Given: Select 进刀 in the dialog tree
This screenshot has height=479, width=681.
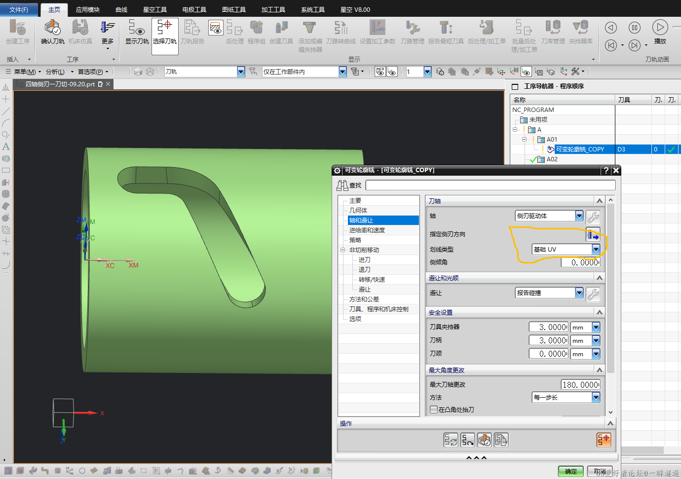Looking at the screenshot, I should click(x=364, y=259).
